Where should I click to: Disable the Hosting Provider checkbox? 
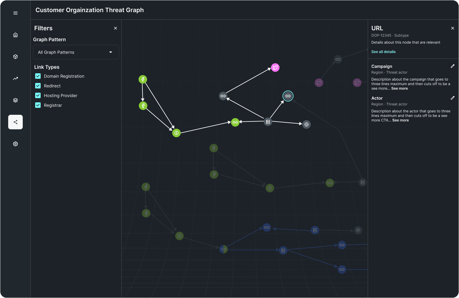38,95
